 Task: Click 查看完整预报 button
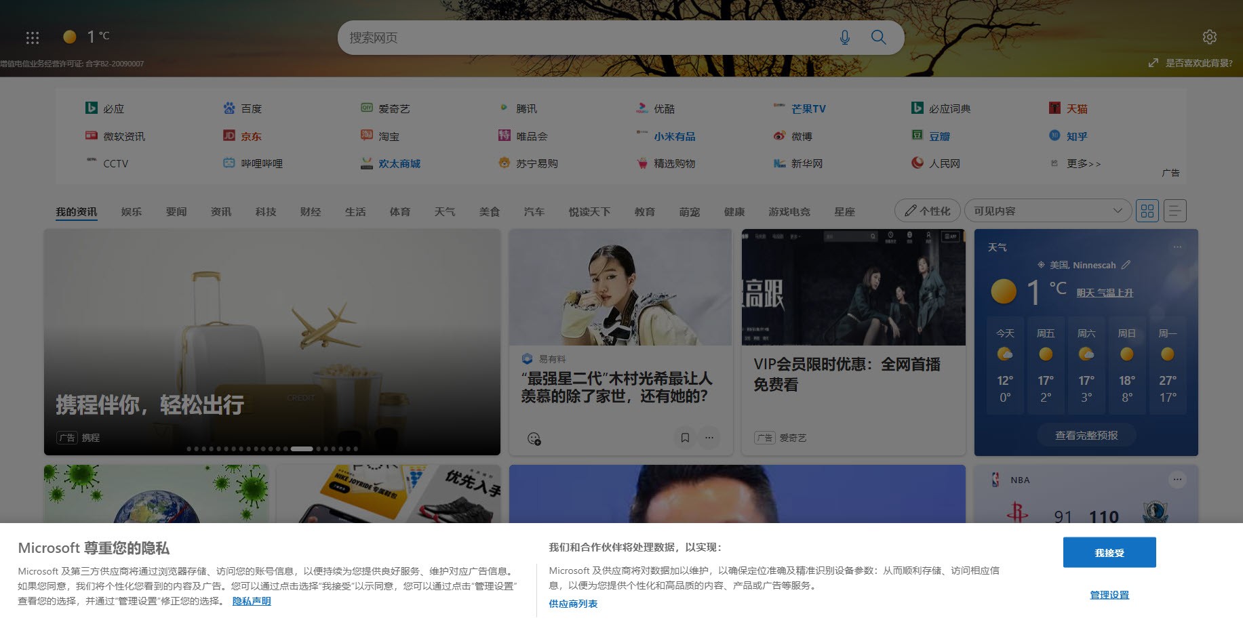click(1086, 436)
